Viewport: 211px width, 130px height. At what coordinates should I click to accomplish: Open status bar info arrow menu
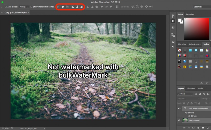click(44, 128)
